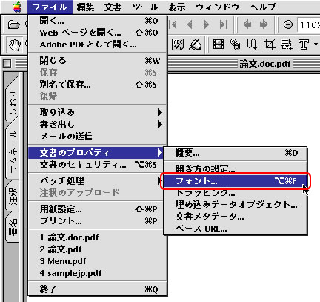320x302 pixels.
Task: Select the Crop tool icon
Action: 270,45
